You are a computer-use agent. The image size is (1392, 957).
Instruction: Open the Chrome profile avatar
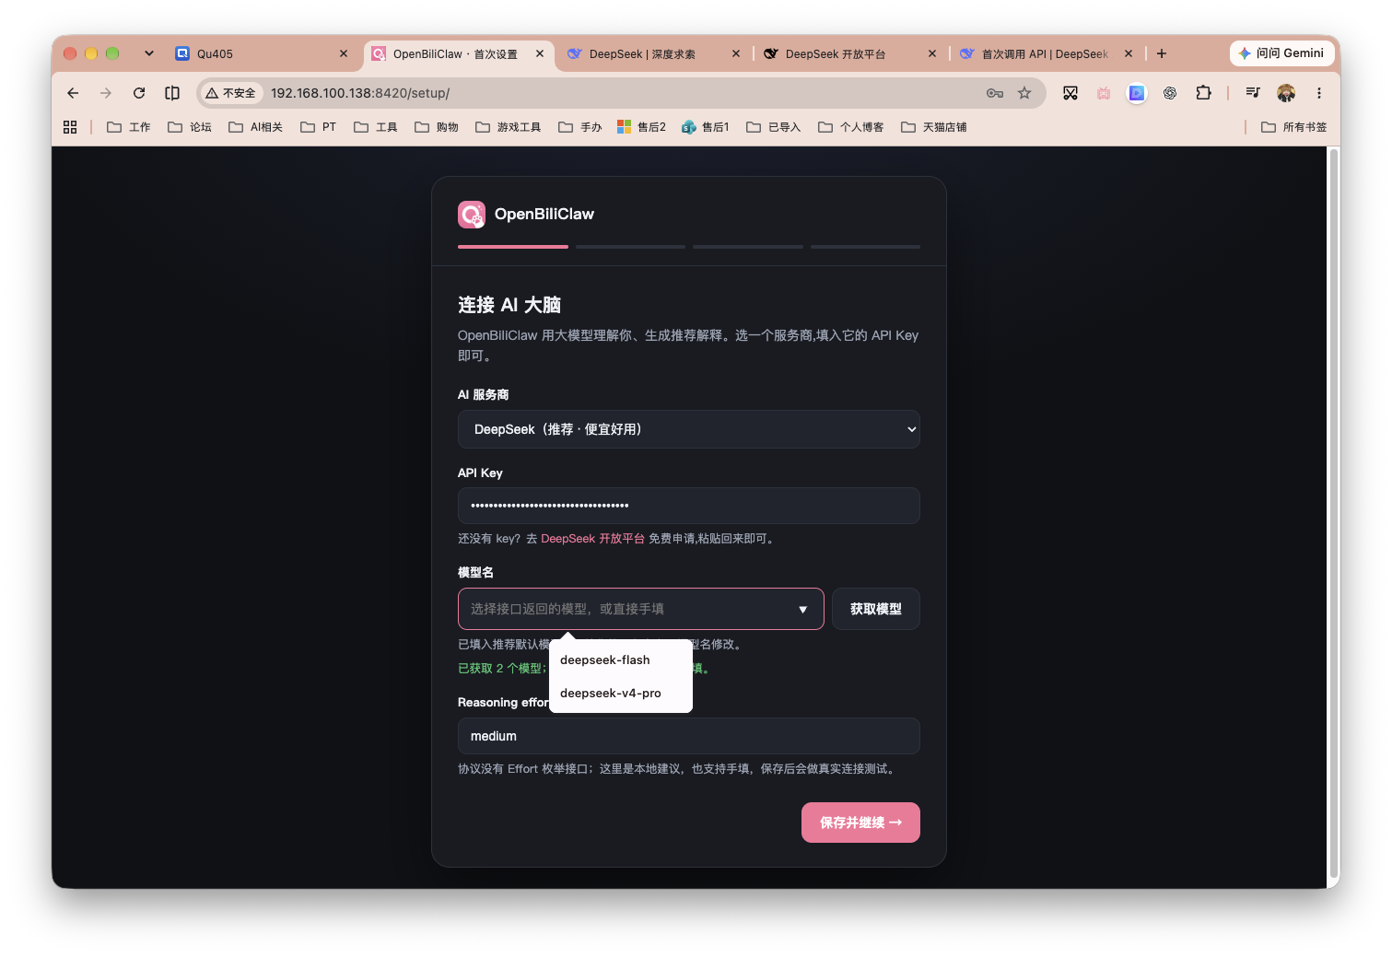1286,93
